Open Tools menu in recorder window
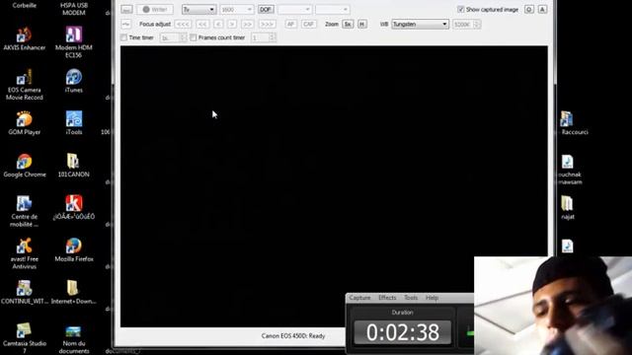Image resolution: width=632 pixels, height=355 pixels. click(x=411, y=298)
